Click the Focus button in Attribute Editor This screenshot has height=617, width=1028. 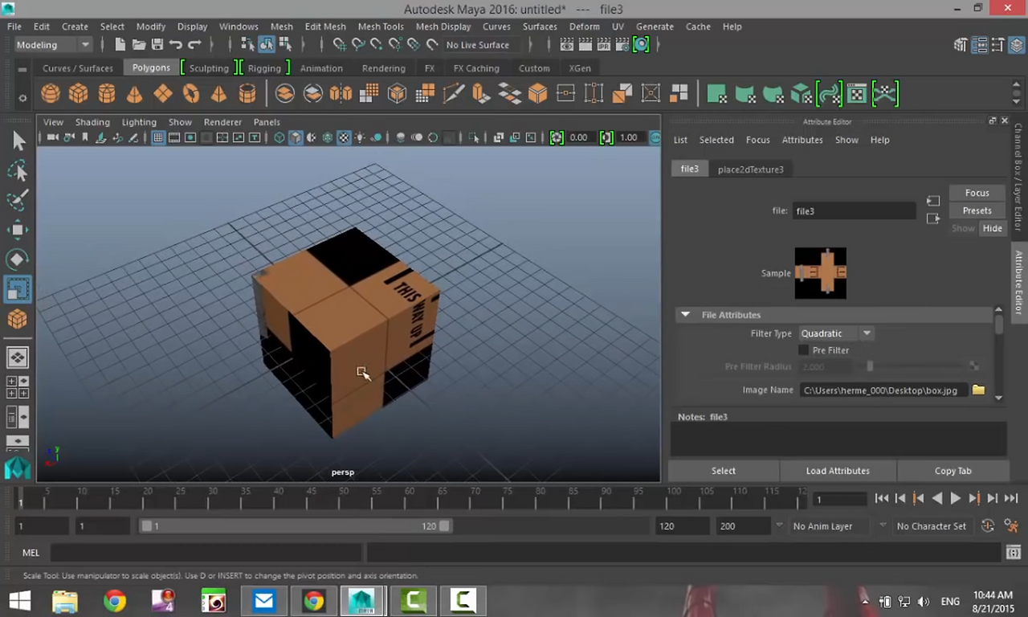[977, 193]
